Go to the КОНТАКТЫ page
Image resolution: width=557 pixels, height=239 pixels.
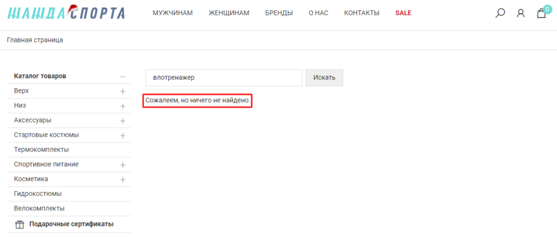point(362,13)
